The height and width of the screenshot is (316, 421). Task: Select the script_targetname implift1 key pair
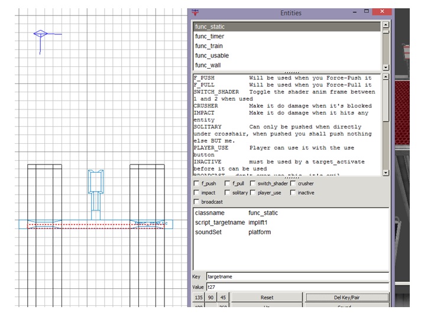click(291, 223)
